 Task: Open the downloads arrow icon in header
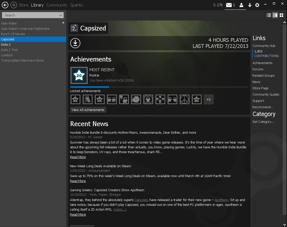(250, 5)
